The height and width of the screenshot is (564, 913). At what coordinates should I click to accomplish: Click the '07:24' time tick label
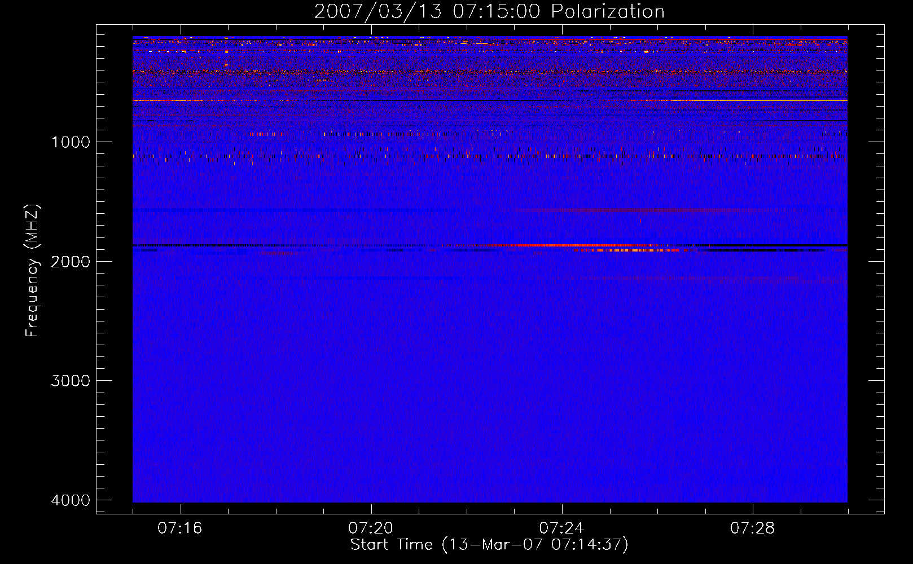coord(561,528)
